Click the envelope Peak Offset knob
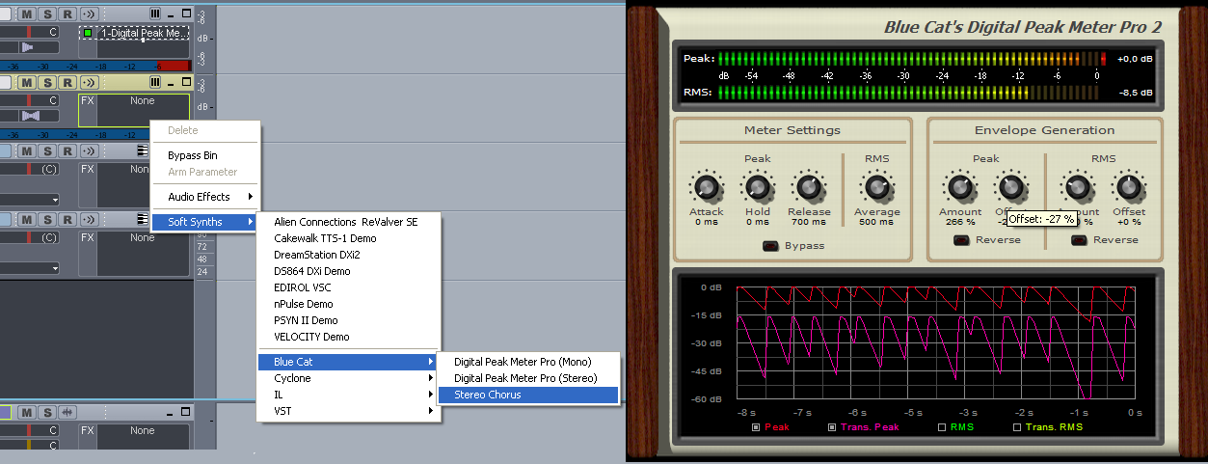 [x=1009, y=187]
